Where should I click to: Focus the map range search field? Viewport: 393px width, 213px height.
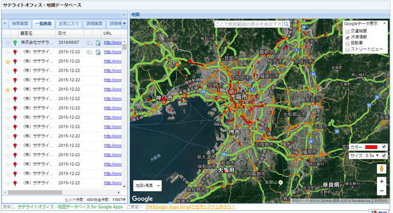[249, 24]
